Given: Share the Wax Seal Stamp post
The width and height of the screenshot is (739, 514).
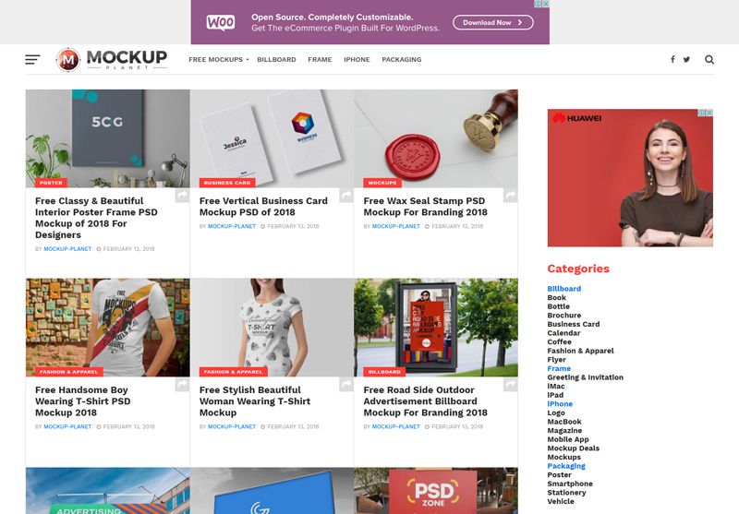Looking at the screenshot, I should tap(511, 196).
